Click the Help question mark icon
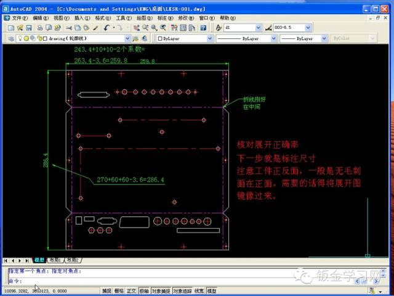The height and width of the screenshot is (296, 394). point(203,28)
